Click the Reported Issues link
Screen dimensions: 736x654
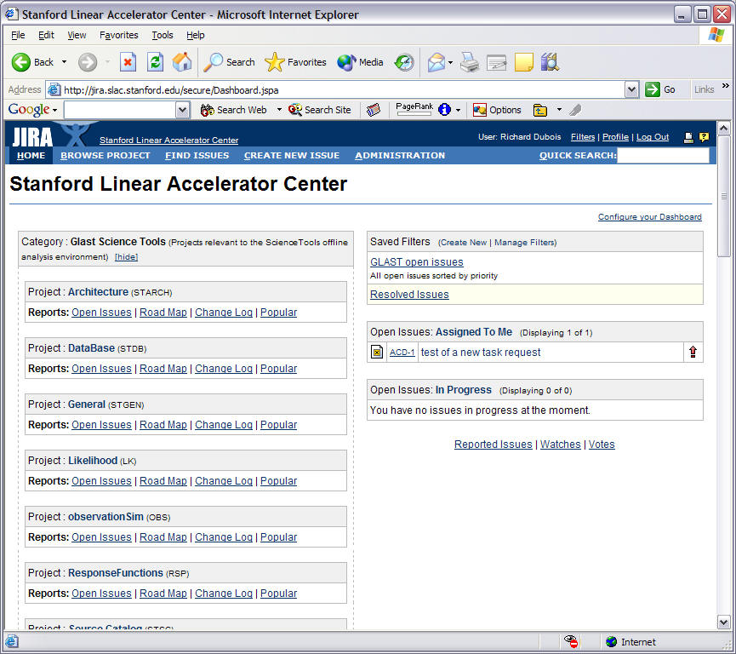coord(493,445)
